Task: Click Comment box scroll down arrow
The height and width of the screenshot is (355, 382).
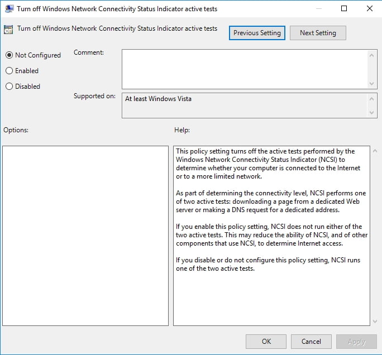Action: (371, 84)
